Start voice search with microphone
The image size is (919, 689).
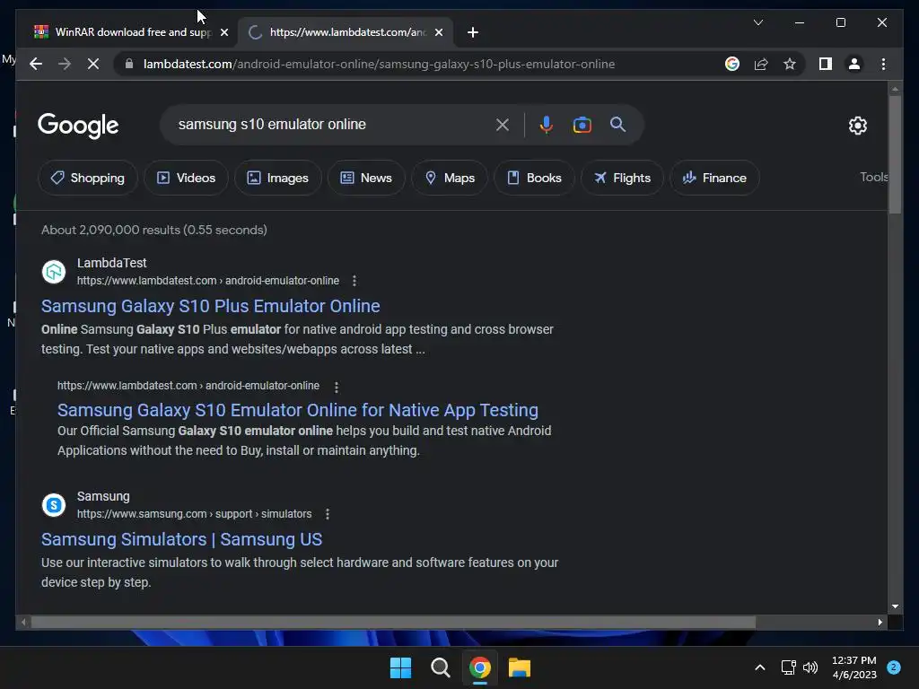(x=547, y=125)
